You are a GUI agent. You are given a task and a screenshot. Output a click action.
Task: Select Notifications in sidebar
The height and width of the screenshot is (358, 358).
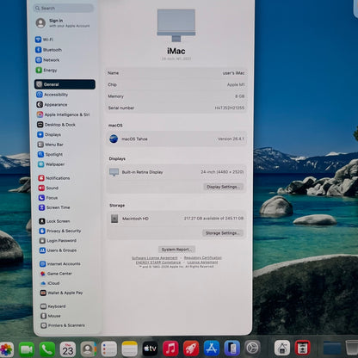(x=54, y=178)
